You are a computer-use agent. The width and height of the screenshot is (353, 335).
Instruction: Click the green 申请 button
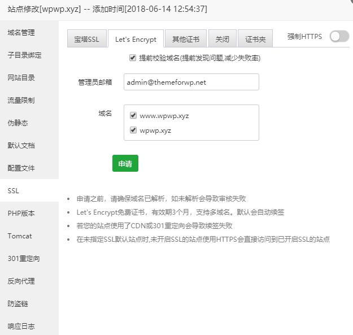pos(125,163)
